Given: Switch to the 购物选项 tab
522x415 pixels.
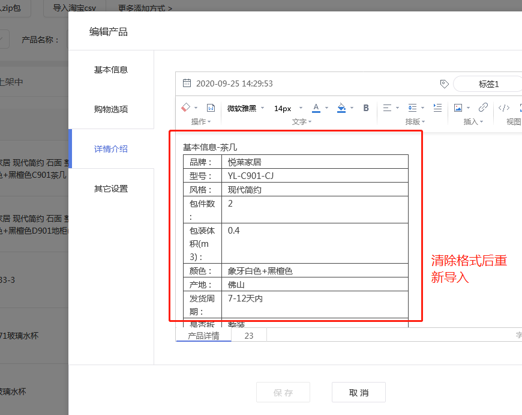Looking at the screenshot, I should 111,109.
